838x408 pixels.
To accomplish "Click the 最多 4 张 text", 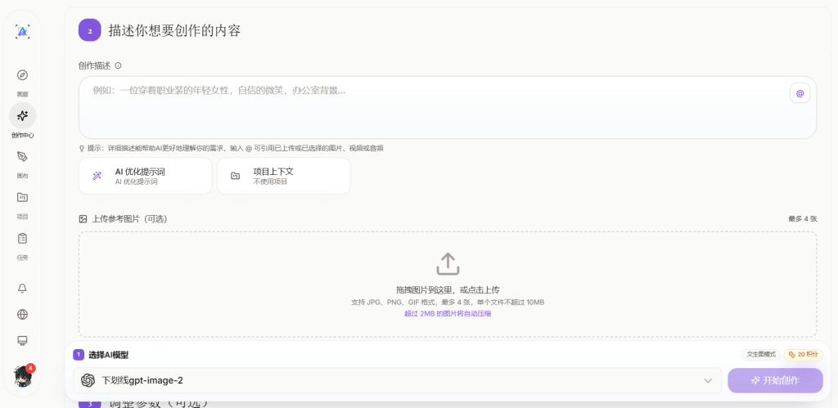I will tap(803, 219).
